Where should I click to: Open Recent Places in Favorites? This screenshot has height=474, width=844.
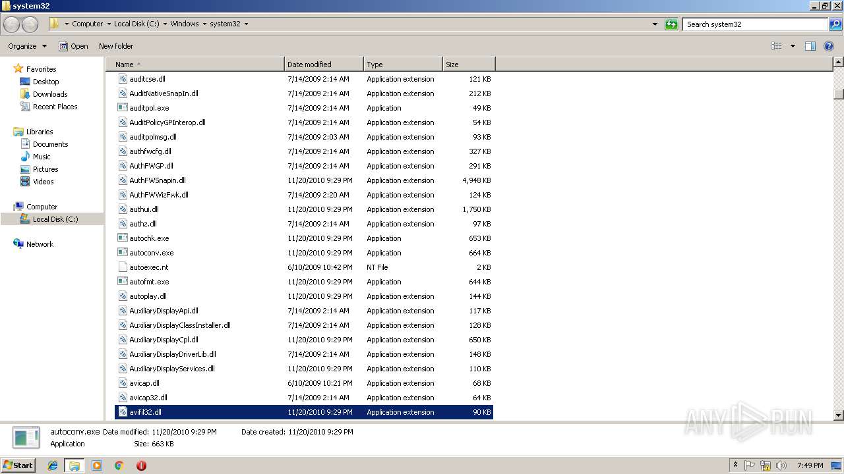55,107
